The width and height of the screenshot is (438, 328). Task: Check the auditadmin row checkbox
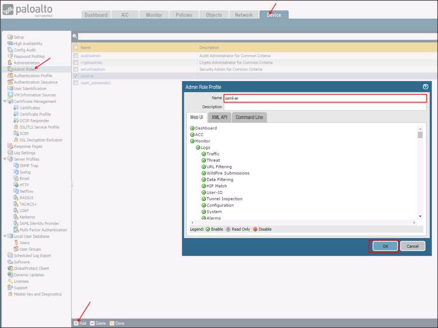[76, 56]
